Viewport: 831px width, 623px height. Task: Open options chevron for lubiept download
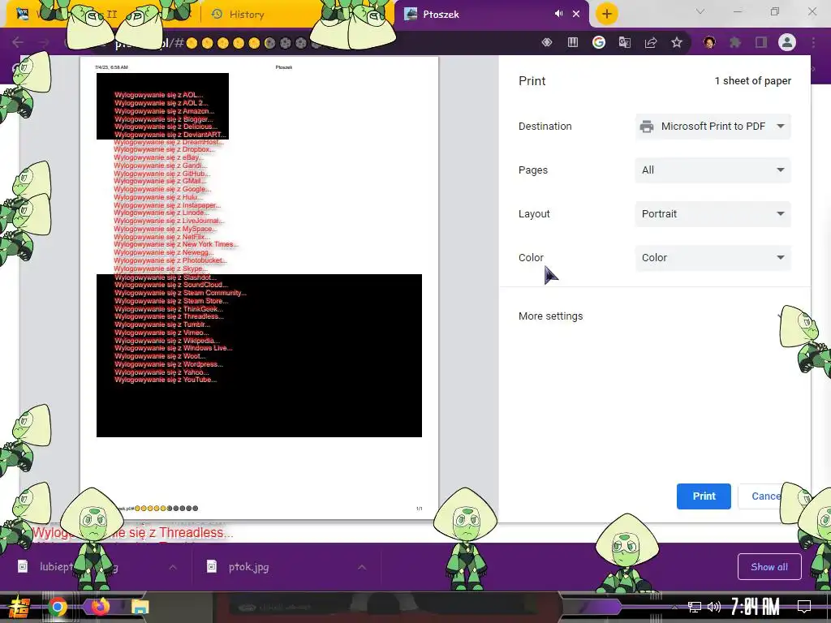tap(173, 567)
